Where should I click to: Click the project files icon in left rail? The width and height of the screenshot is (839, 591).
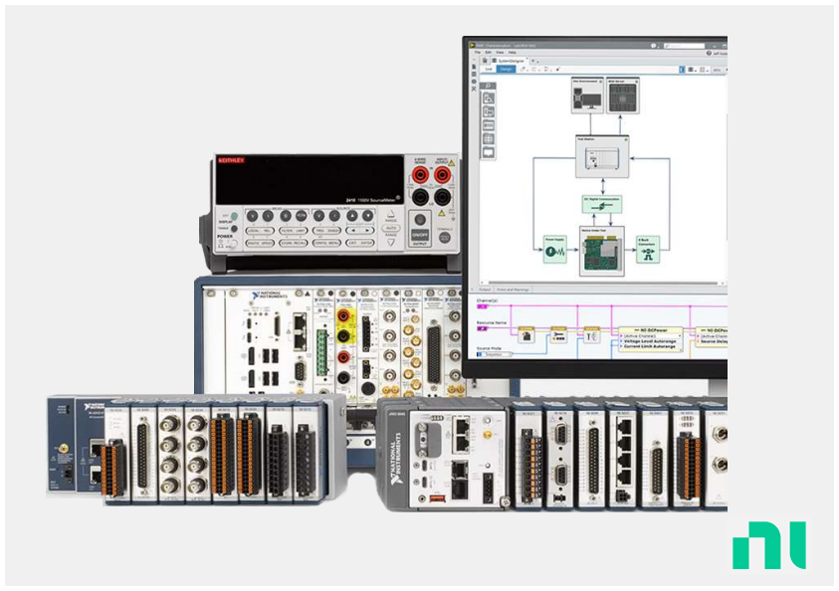(x=474, y=67)
